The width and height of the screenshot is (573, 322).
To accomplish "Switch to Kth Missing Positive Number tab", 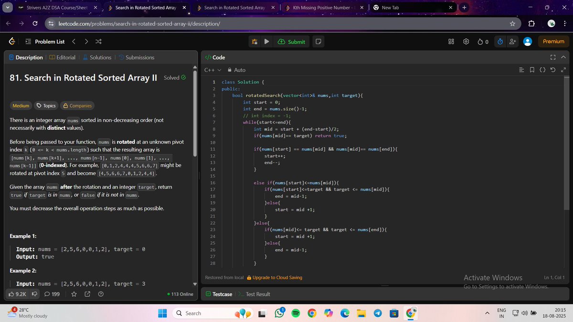I will point(324,8).
